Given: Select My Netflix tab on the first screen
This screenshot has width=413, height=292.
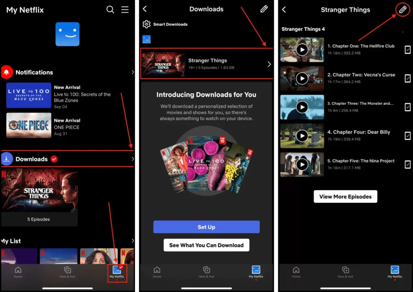Looking at the screenshot, I should (x=117, y=272).
